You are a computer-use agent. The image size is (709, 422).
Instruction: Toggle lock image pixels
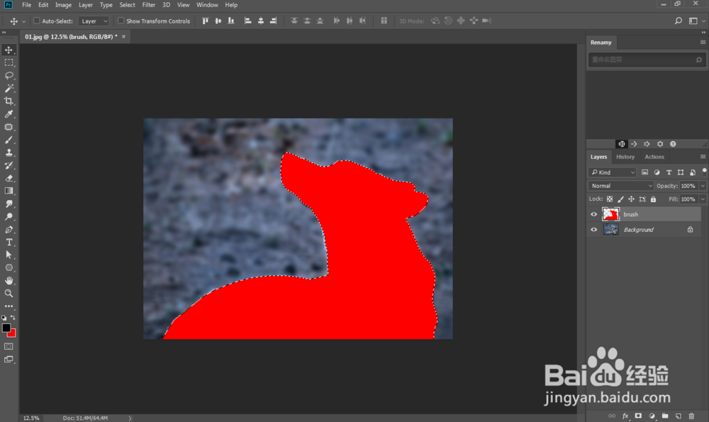(620, 199)
